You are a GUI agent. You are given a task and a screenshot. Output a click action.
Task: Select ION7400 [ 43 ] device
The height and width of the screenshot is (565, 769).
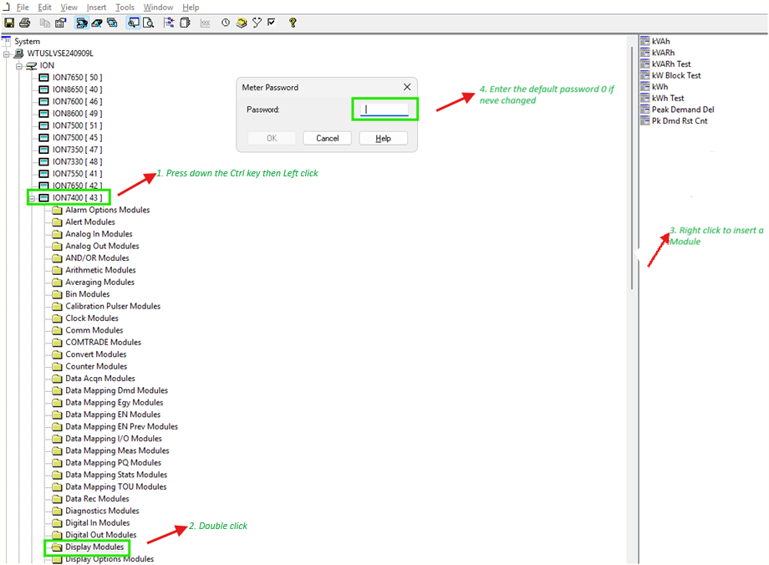point(78,197)
